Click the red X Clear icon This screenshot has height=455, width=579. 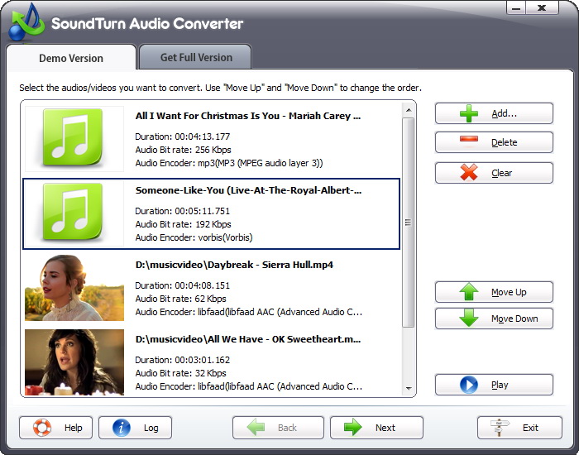coord(469,172)
